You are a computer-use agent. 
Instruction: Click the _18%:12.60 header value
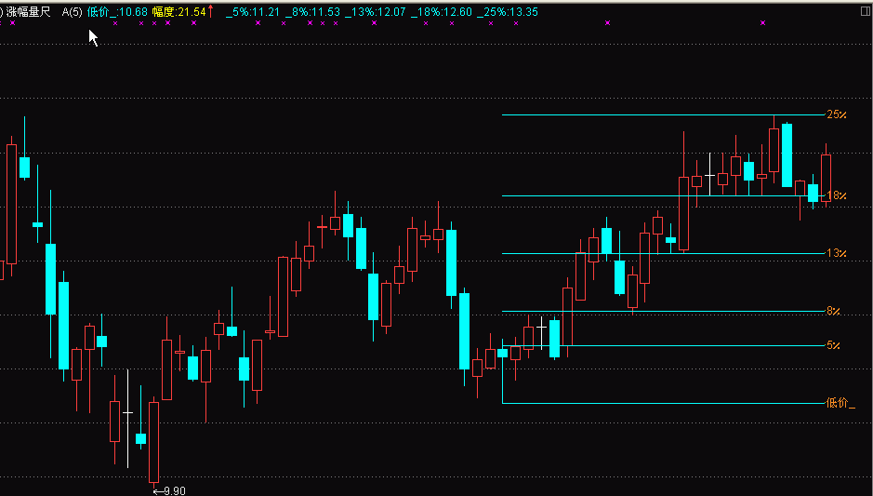tap(442, 12)
